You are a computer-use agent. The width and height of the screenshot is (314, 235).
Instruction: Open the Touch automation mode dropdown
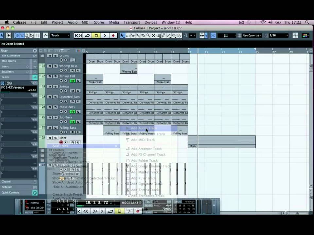pos(60,36)
